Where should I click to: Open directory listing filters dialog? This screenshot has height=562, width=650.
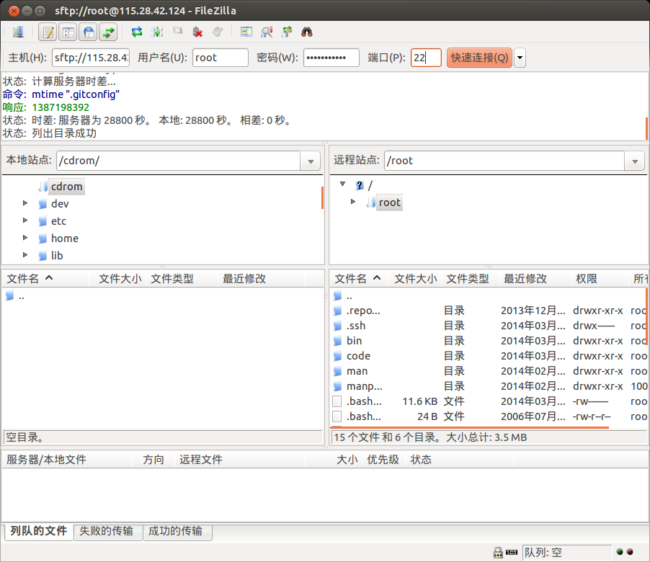point(246,32)
